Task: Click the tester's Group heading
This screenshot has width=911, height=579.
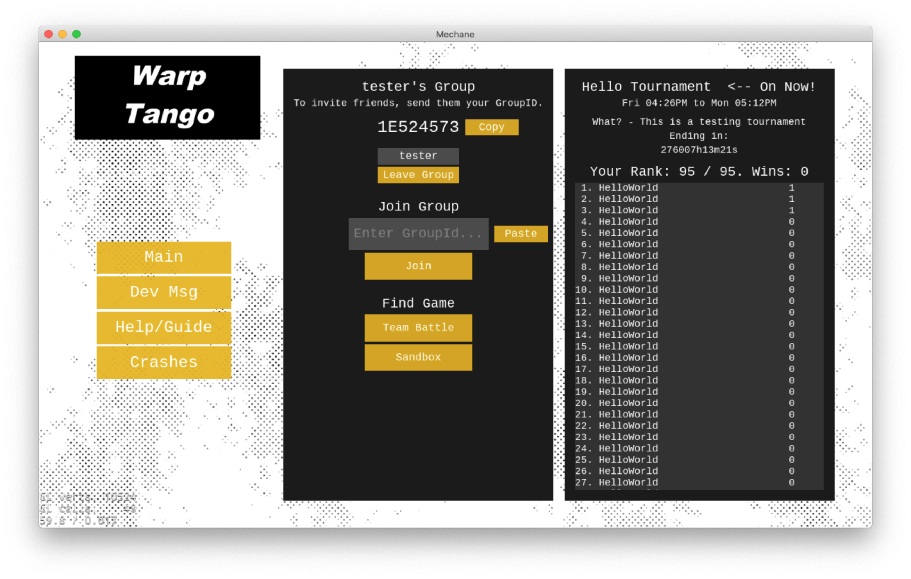Action: pyautogui.click(x=418, y=87)
